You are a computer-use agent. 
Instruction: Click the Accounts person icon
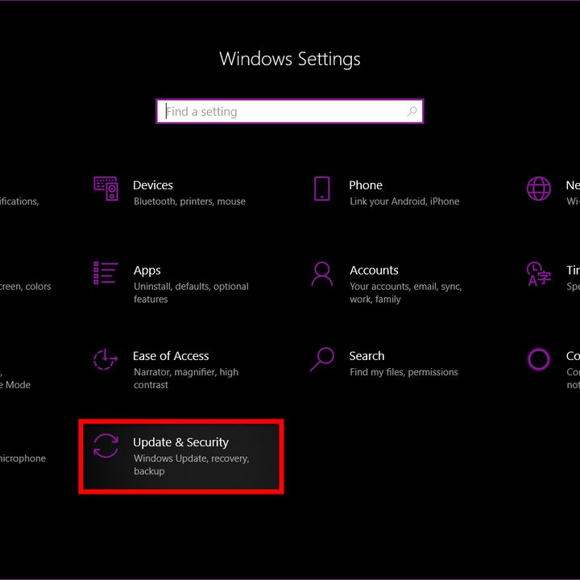(321, 274)
